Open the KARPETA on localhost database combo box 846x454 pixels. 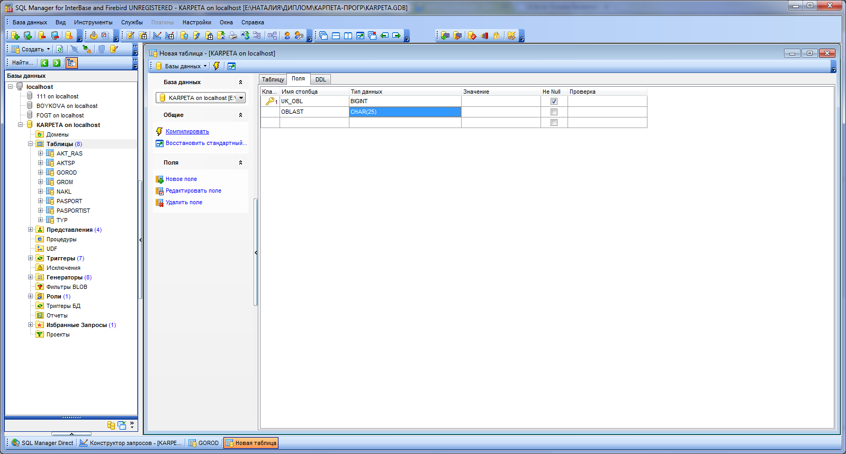click(201, 98)
